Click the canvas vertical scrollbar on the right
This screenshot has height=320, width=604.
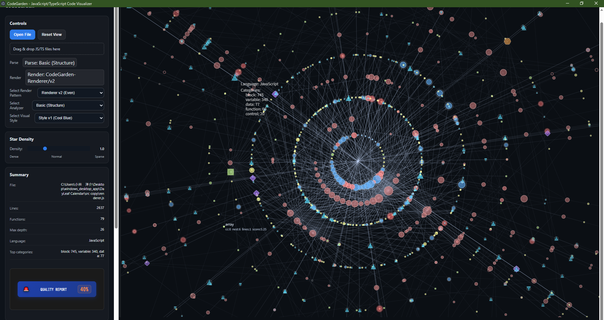601,157
